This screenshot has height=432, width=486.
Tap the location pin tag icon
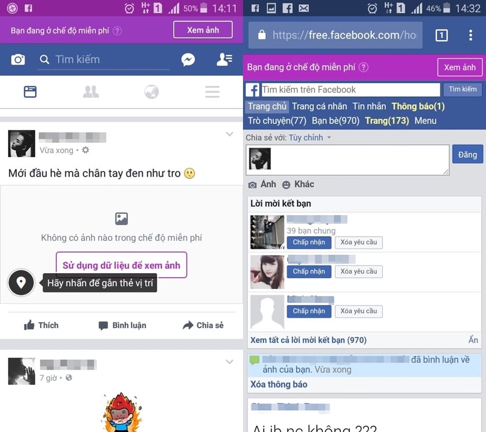(21, 282)
